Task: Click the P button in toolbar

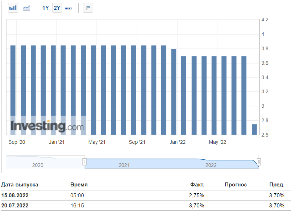Action: pos(88,8)
